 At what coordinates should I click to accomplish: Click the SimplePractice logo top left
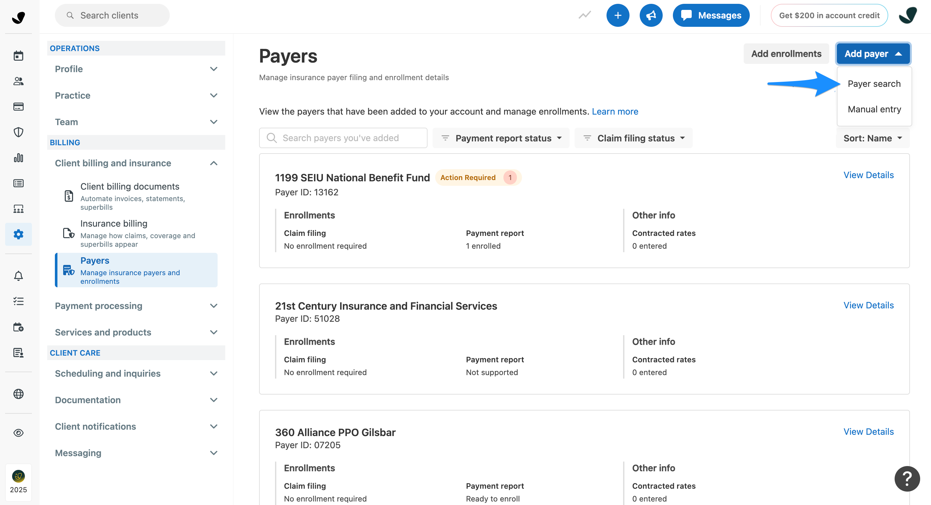pyautogui.click(x=19, y=17)
